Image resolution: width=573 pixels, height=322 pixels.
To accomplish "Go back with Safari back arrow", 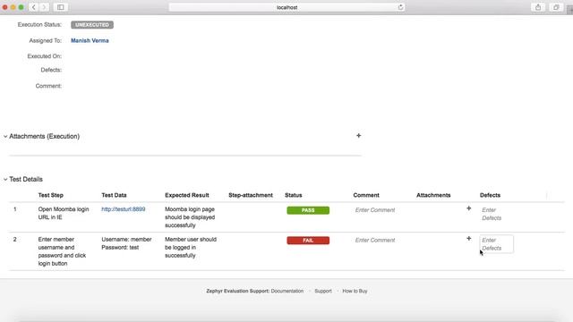I will tap(34, 7).
